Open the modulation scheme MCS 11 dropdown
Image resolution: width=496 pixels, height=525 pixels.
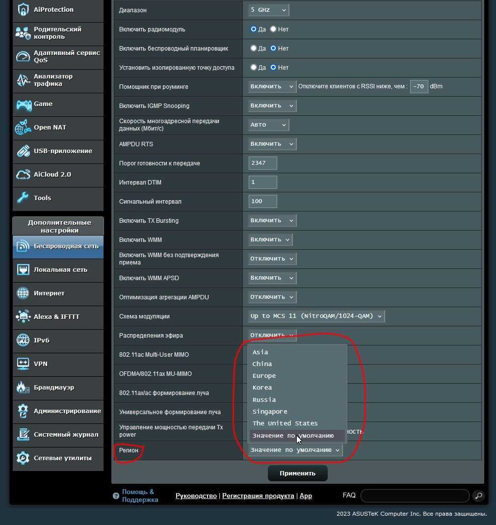coord(316,316)
